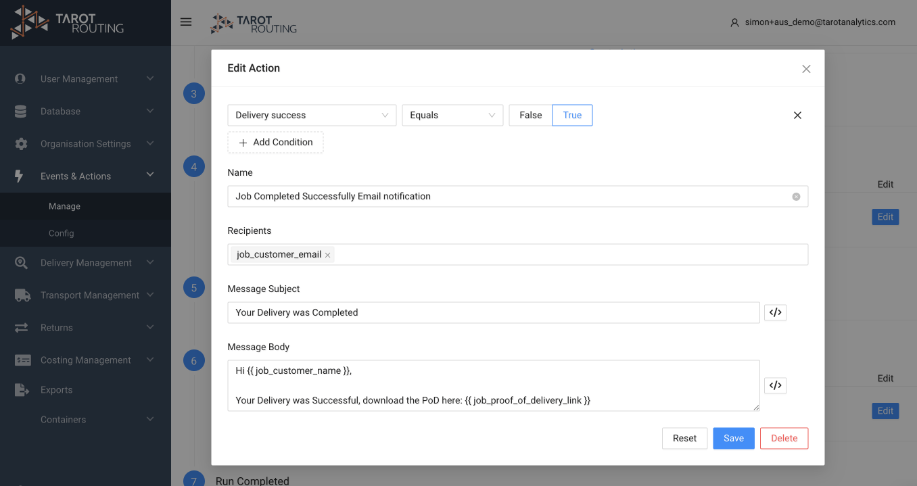Click the hamburger menu icon in header
Image resolution: width=917 pixels, height=486 pixels.
[x=186, y=22]
